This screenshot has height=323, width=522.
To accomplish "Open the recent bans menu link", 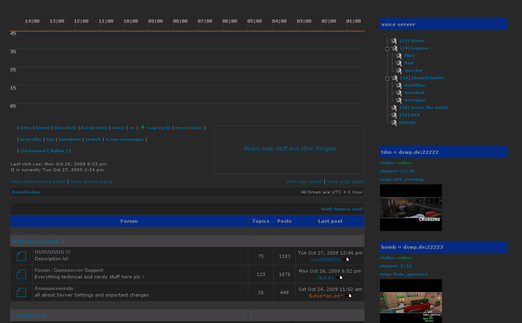I will (x=188, y=128).
